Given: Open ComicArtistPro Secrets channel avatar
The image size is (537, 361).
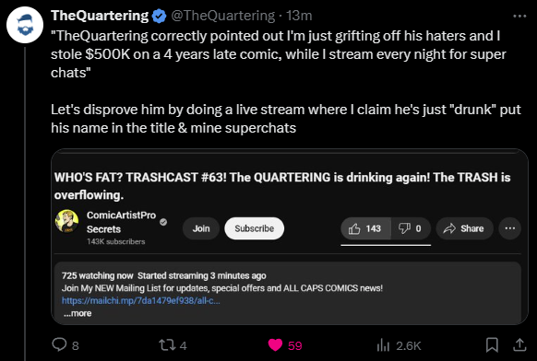Looking at the screenshot, I should point(66,221).
